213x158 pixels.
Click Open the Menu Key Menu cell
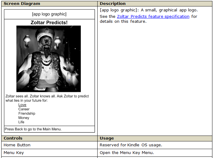click(155, 153)
